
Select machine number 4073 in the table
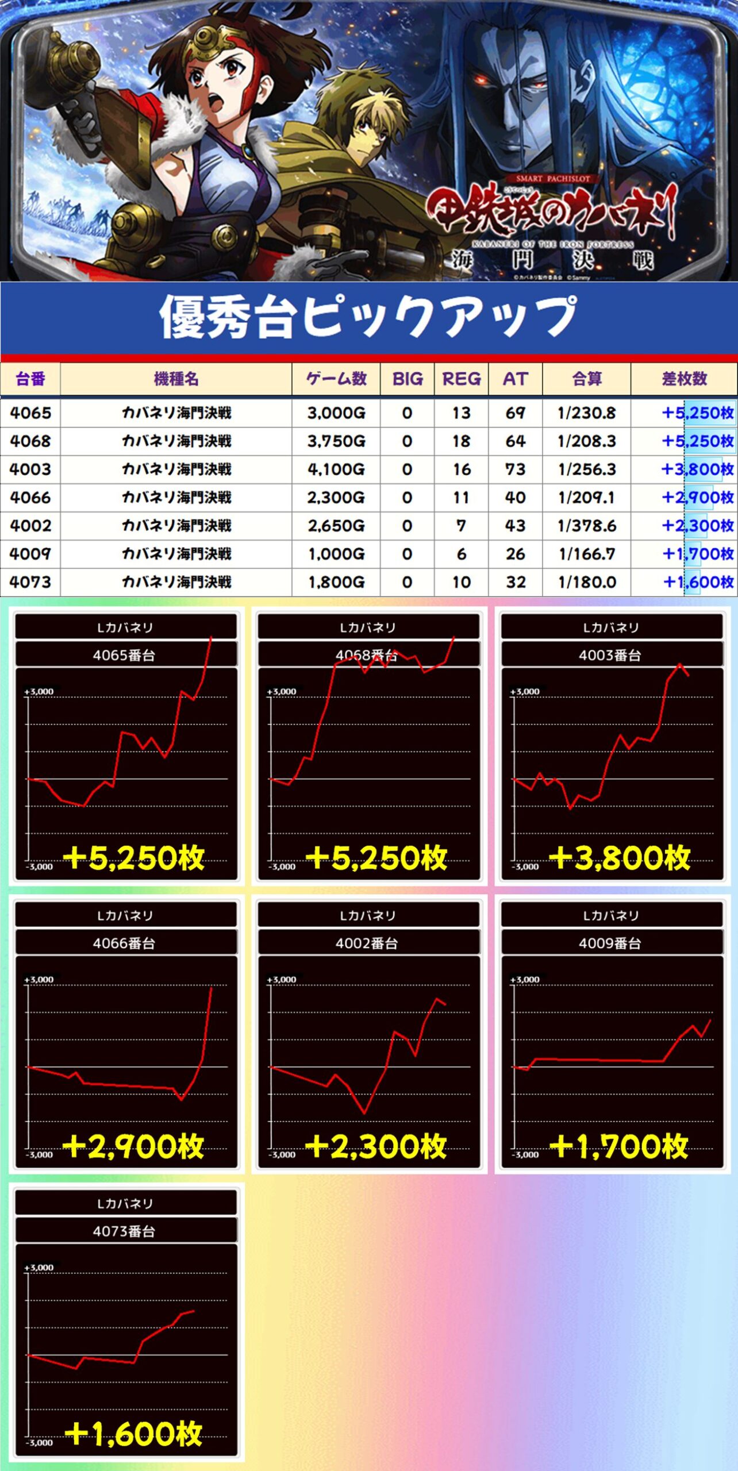30,582
